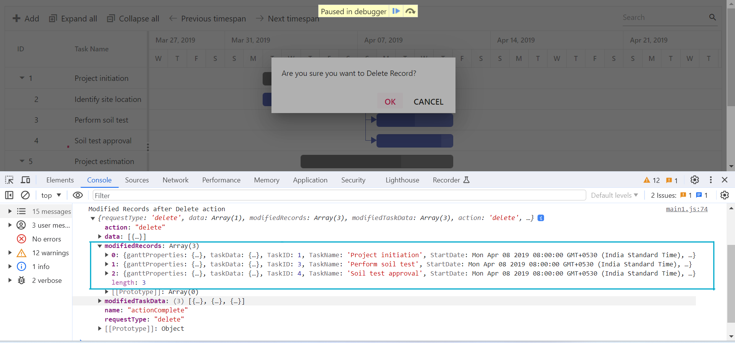Viewport: 735px width, 343px height.
Task: Collapse the logged delete request object
Action: point(93,218)
